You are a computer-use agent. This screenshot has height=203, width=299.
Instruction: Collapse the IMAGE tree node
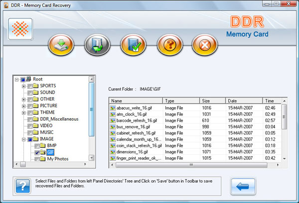click(23, 139)
